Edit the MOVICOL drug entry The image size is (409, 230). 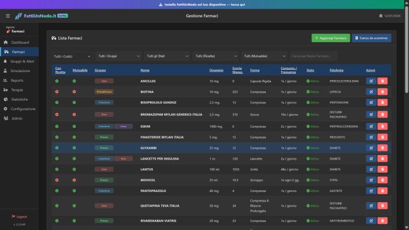pos(371,180)
